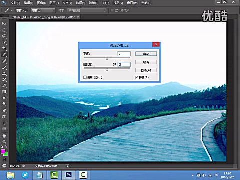Click the brightness slider handle
Image resolution: width=240 pixels, height=180 pixels.
(x=107, y=58)
